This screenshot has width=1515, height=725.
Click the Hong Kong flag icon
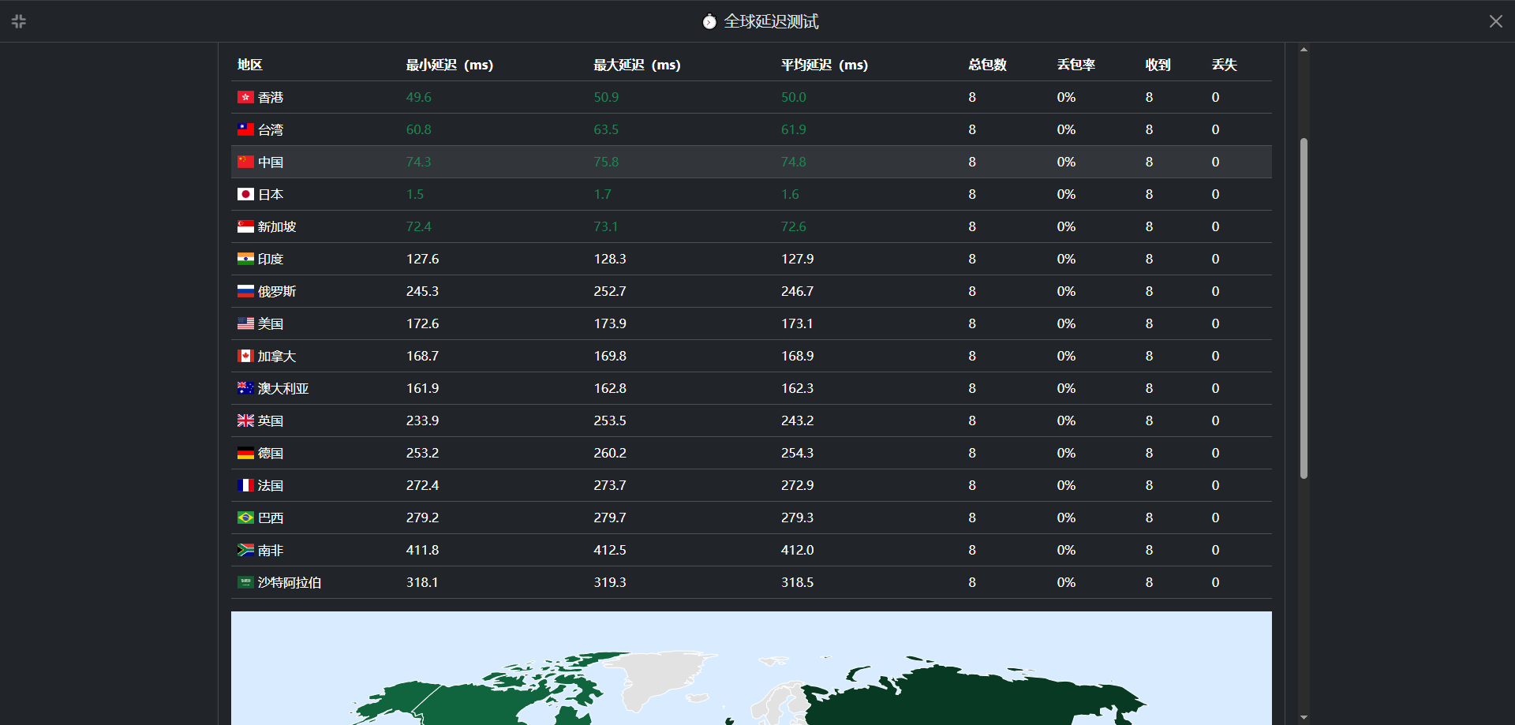[x=245, y=97]
